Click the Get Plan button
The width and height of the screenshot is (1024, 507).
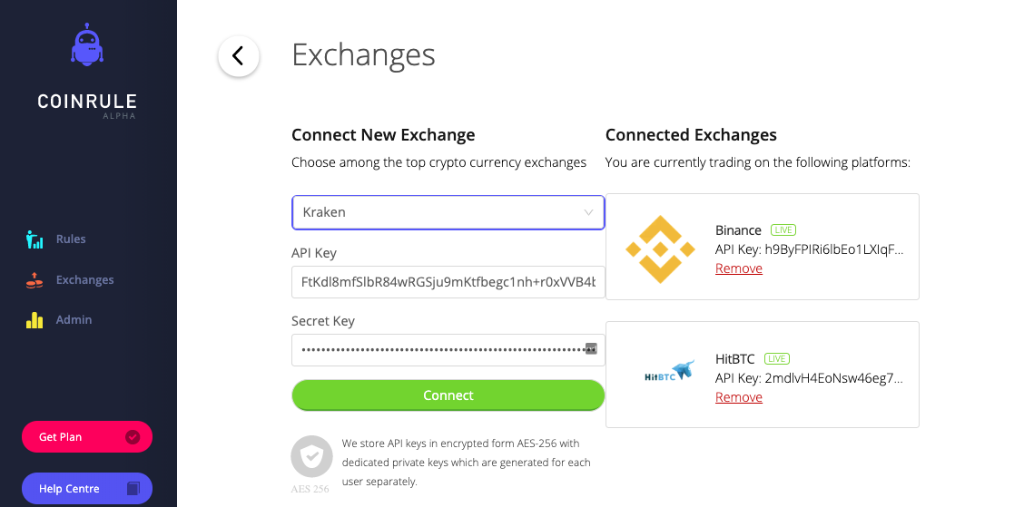click(x=87, y=437)
